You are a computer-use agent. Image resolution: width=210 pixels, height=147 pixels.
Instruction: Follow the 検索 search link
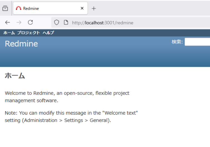click(177, 42)
